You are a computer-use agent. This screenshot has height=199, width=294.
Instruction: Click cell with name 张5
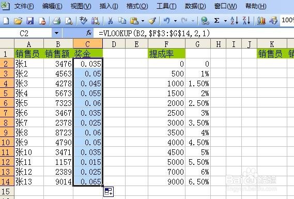tap(29, 103)
